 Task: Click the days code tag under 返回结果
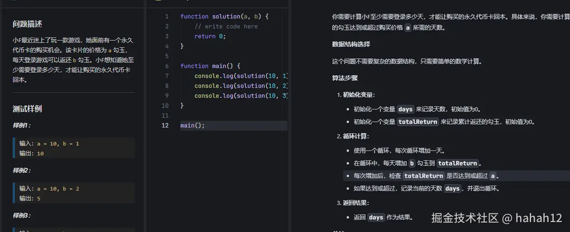tap(376, 217)
